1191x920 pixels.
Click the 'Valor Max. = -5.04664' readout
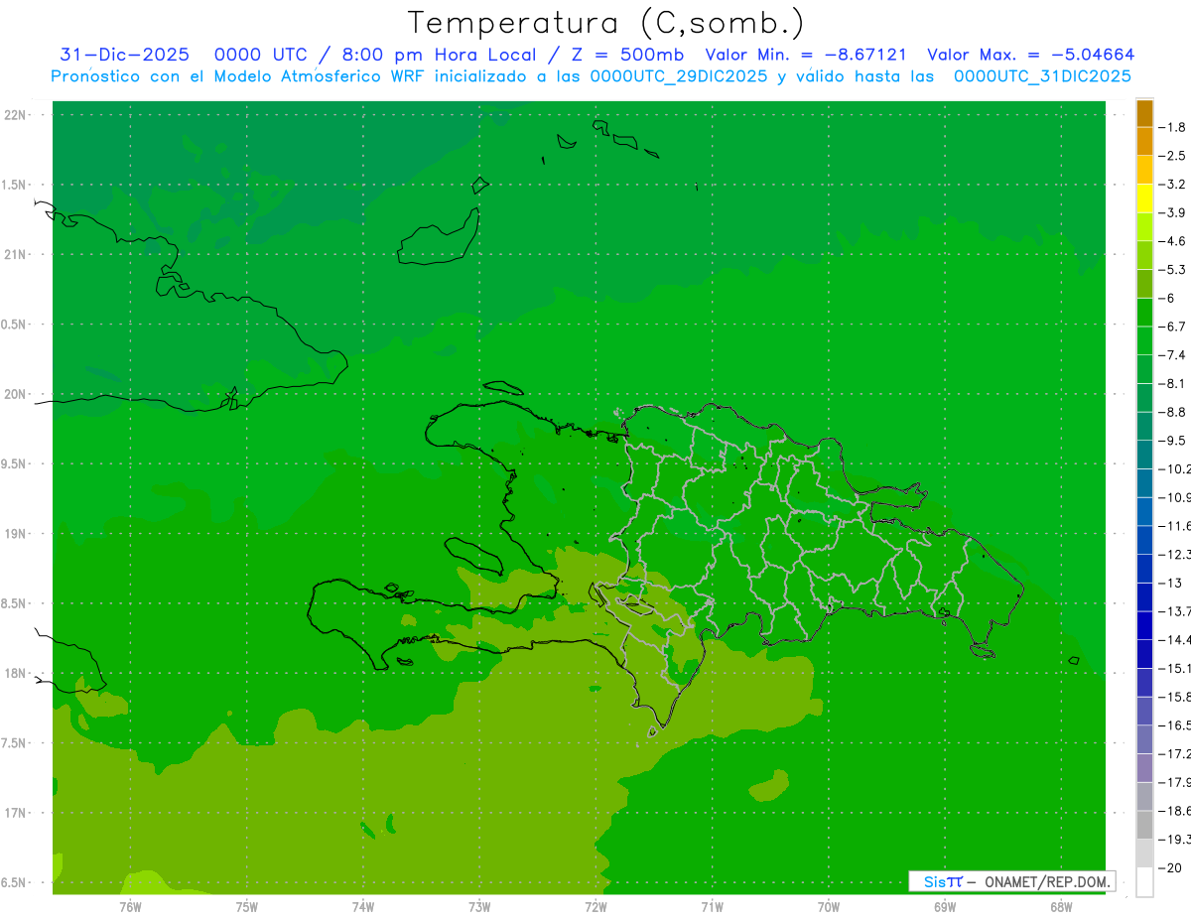point(1030,55)
